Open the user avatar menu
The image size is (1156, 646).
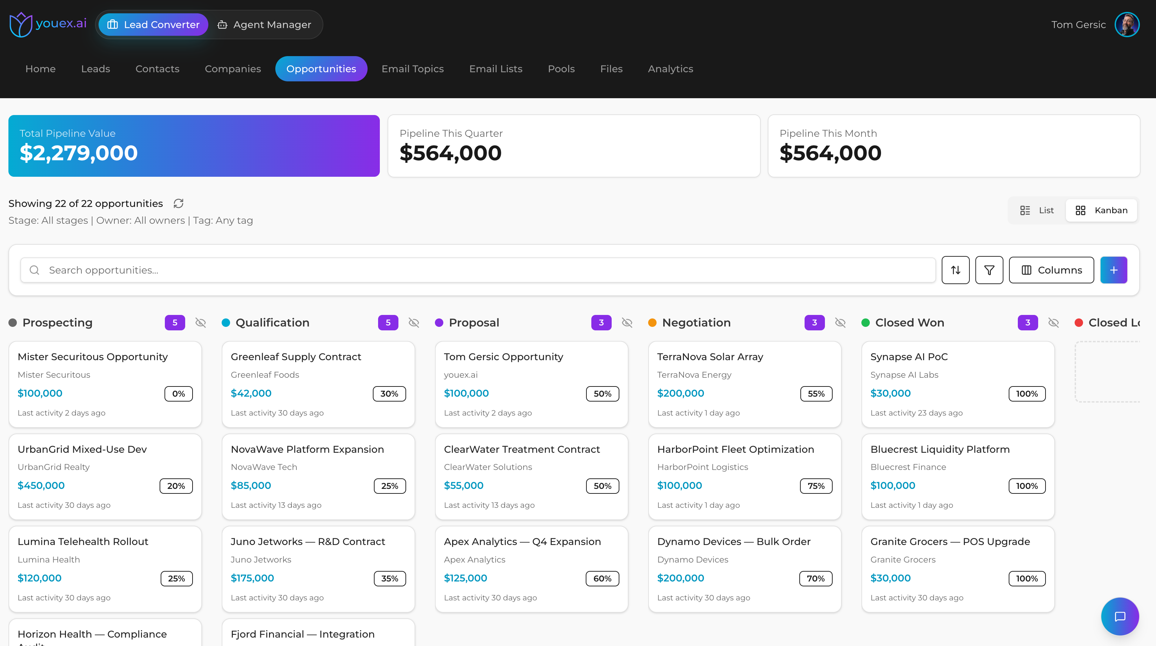(1127, 25)
